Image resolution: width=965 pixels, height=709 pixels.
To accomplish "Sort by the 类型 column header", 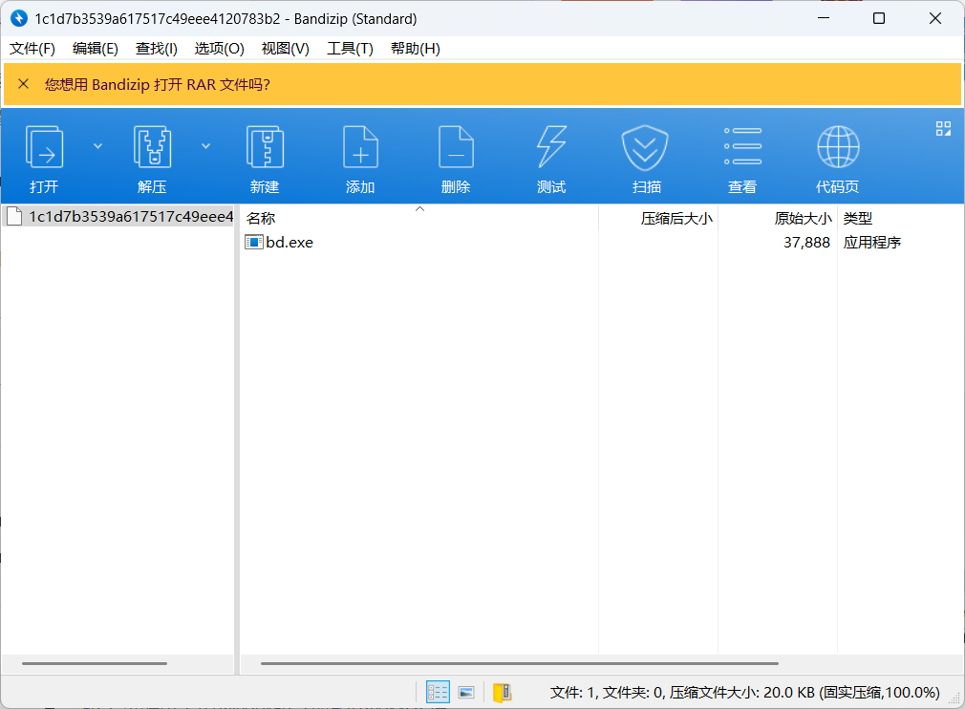I will click(900, 218).
